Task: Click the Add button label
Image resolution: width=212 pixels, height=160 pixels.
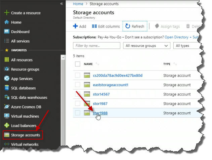Action: point(83,26)
